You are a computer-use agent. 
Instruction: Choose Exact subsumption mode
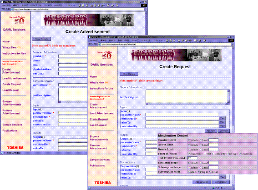tap(189, 172)
